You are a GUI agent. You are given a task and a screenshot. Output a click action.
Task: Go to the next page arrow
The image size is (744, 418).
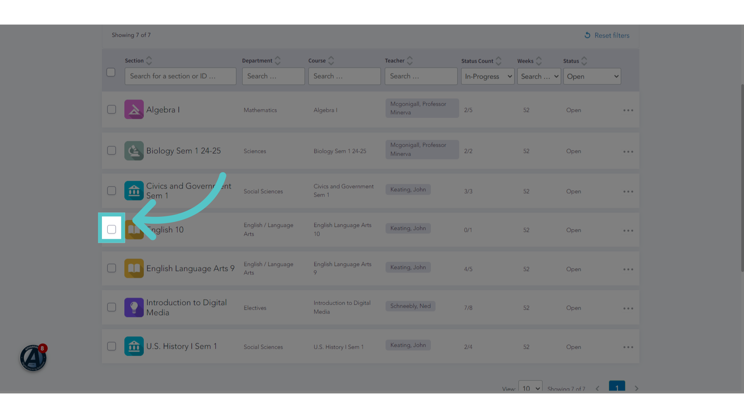pos(636,388)
